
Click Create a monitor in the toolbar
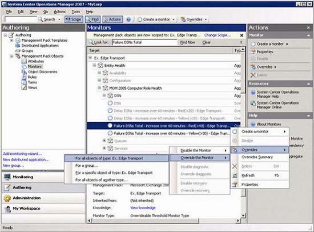point(154,19)
